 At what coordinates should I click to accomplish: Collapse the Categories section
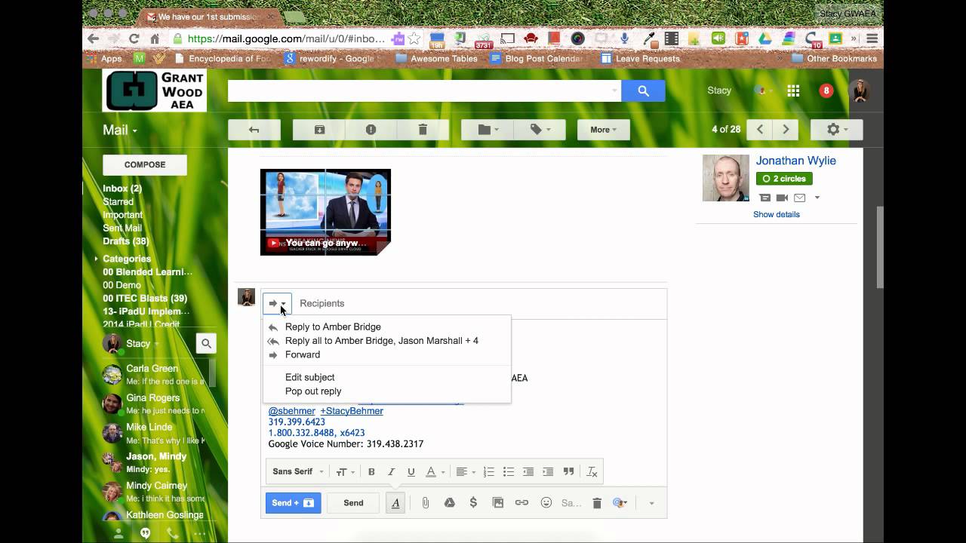tap(97, 259)
